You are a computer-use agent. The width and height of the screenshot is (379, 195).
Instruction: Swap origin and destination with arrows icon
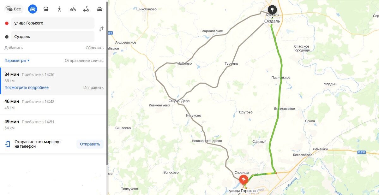101,29
